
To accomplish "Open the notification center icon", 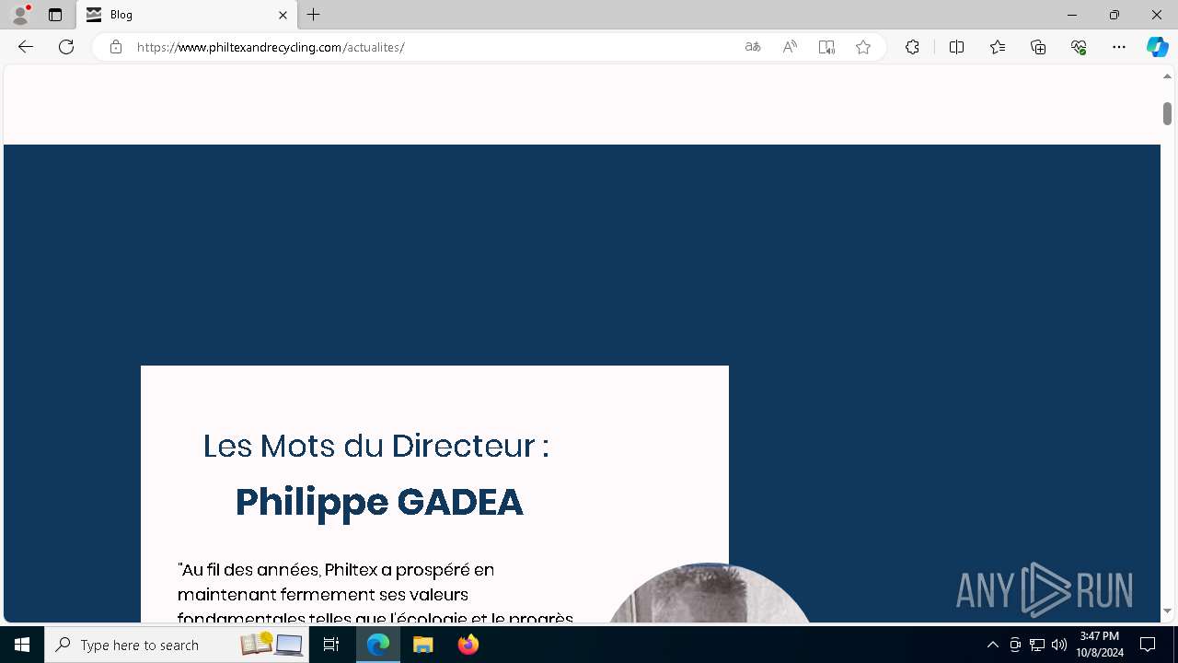I will pos(1148,645).
